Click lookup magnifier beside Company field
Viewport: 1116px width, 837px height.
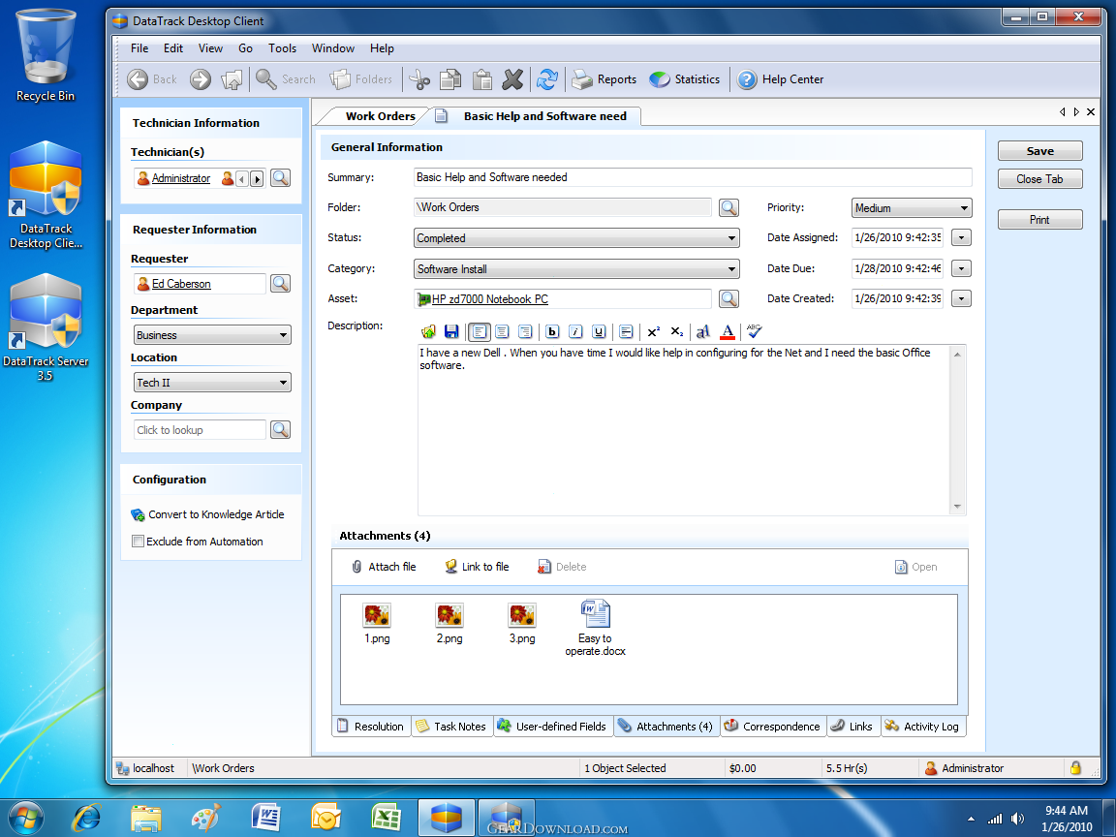pyautogui.click(x=280, y=430)
